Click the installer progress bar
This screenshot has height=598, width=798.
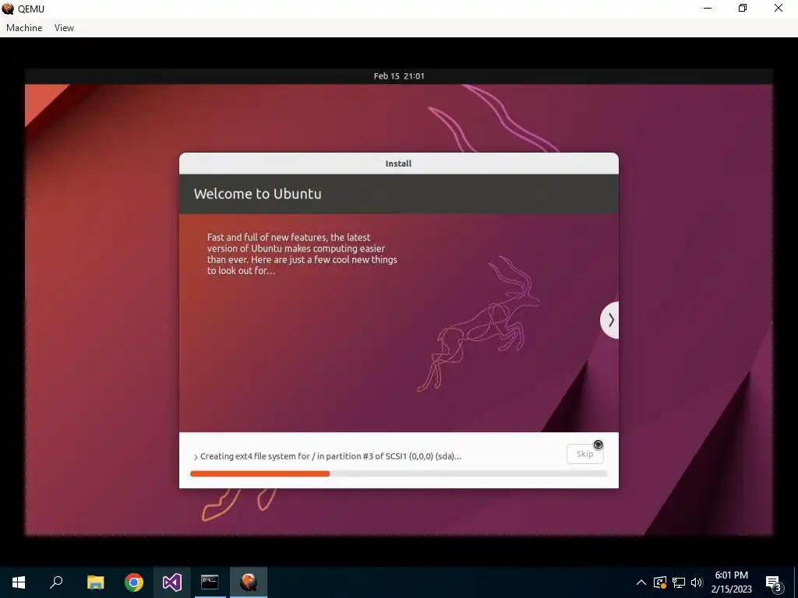point(398,473)
